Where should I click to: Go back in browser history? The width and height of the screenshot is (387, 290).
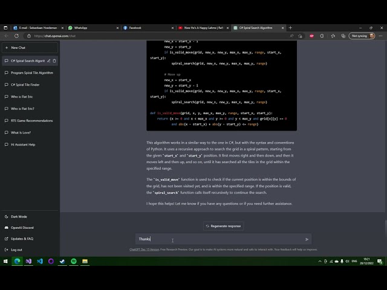[x=7, y=36]
